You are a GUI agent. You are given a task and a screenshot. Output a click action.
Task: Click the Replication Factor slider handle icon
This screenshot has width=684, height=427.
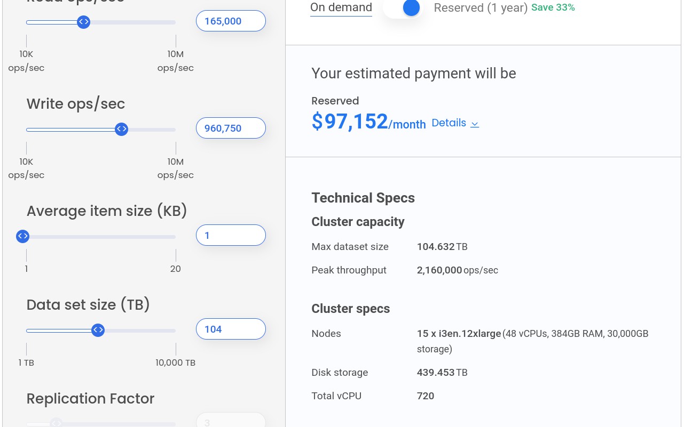[57, 423]
